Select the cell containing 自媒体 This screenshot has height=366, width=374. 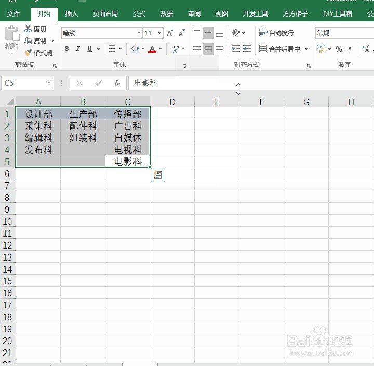pos(128,138)
